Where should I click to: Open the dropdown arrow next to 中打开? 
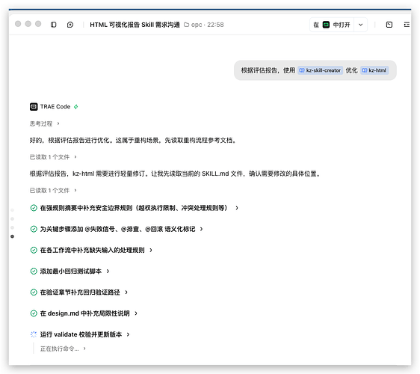click(360, 25)
